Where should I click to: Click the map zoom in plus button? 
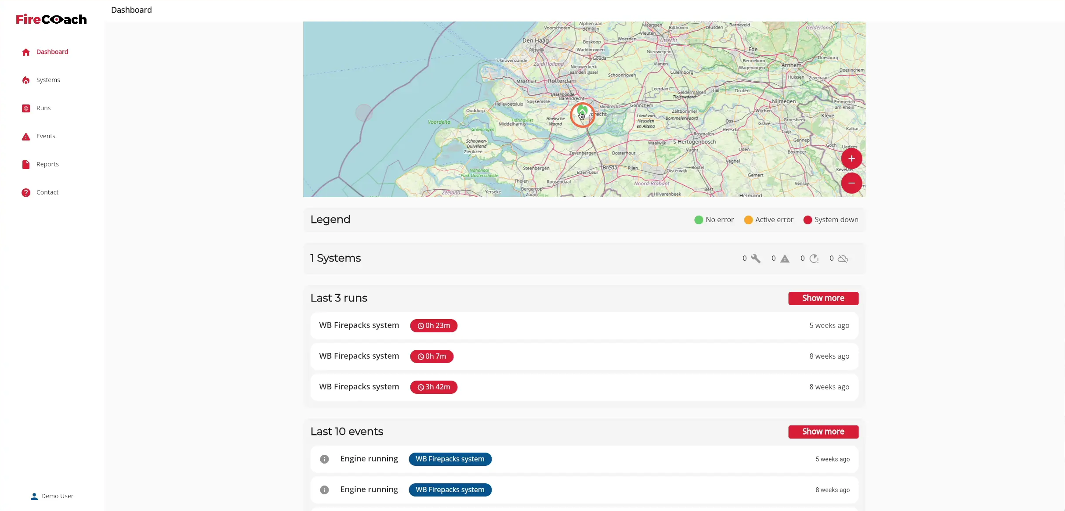(851, 158)
